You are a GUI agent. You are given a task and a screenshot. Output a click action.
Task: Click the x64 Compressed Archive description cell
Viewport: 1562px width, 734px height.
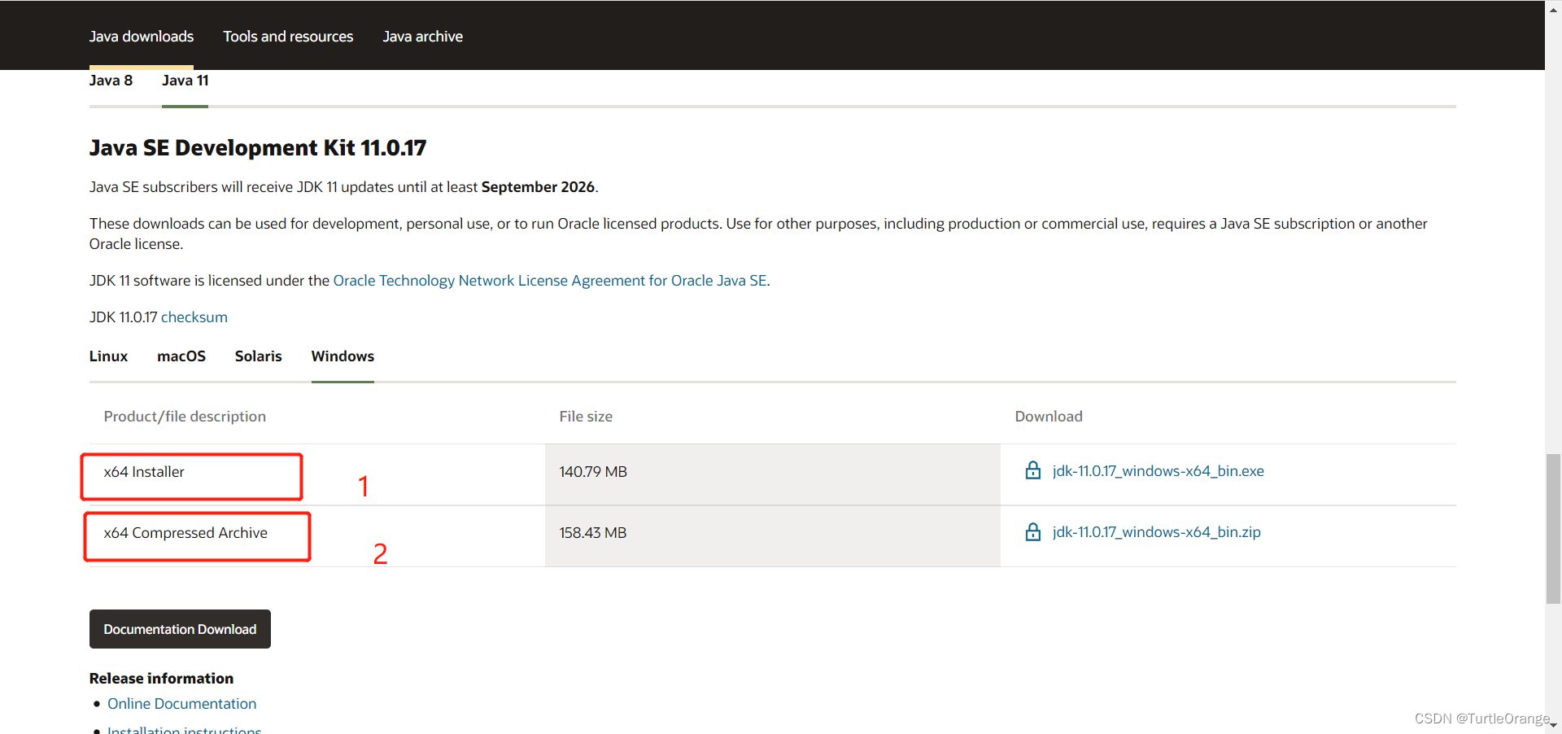coord(317,536)
